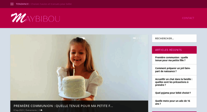Switch to the second slide indicator dot
Screen dimensions: 207x112
pyautogui.click(x=137, y=38)
